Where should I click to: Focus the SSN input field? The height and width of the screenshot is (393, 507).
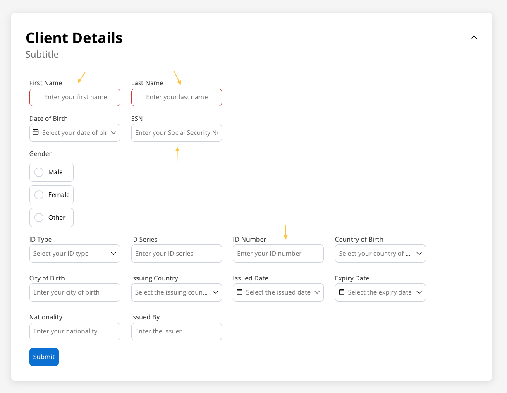tap(177, 133)
